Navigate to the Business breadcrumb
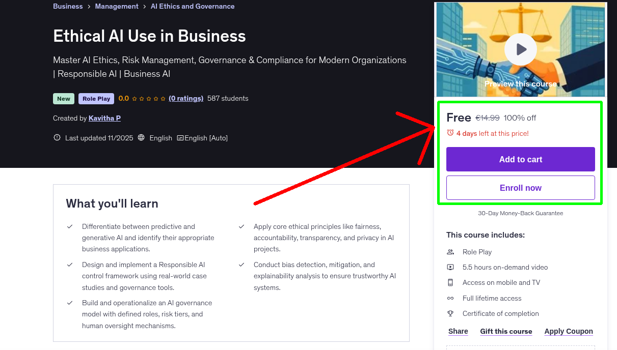The height and width of the screenshot is (350, 617). [x=68, y=6]
